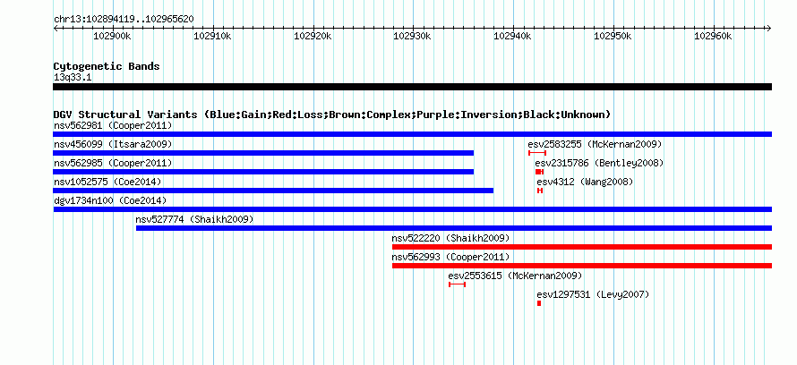Image resolution: width=797 pixels, height=365 pixels.
Task: Click the esv2315786 red variant marker
Action: [x=539, y=172]
